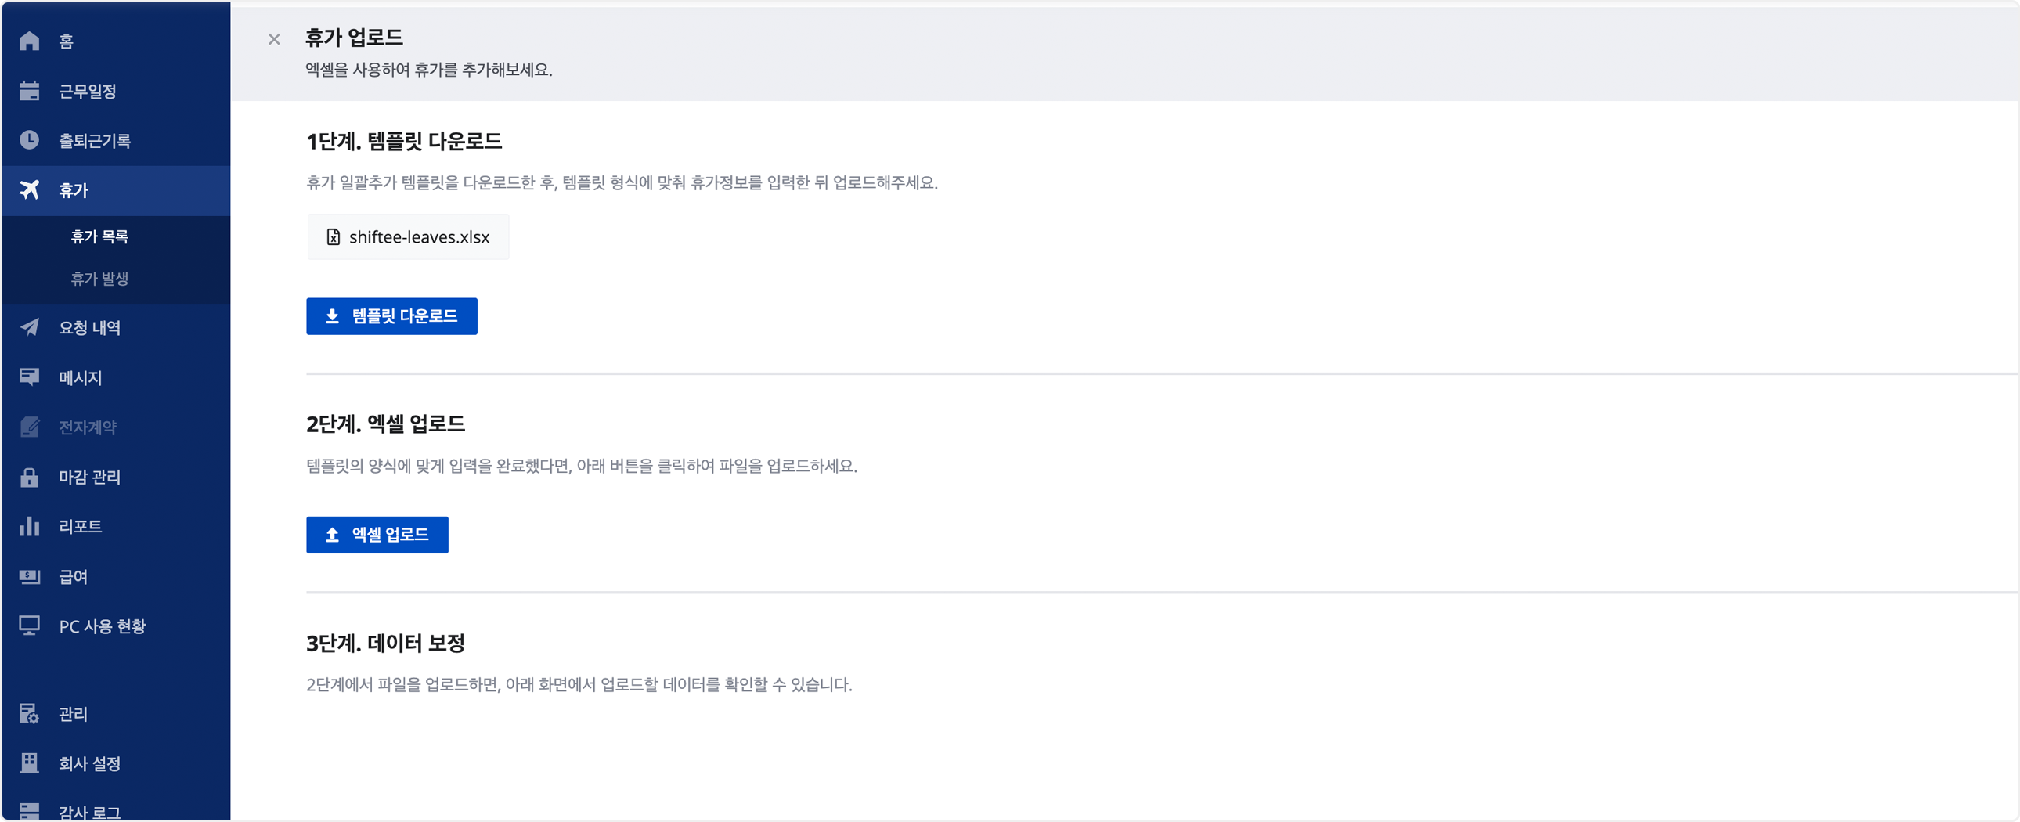Viewport: 2020px width, 822px height.
Task: Open the 관리 menu in sidebar
Action: 73,714
